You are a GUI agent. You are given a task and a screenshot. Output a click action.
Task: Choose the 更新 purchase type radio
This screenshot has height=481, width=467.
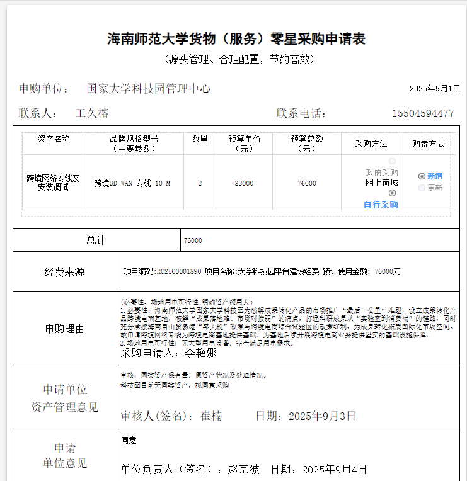click(422, 188)
